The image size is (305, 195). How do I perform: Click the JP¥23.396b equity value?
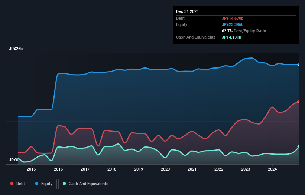pos(233,24)
